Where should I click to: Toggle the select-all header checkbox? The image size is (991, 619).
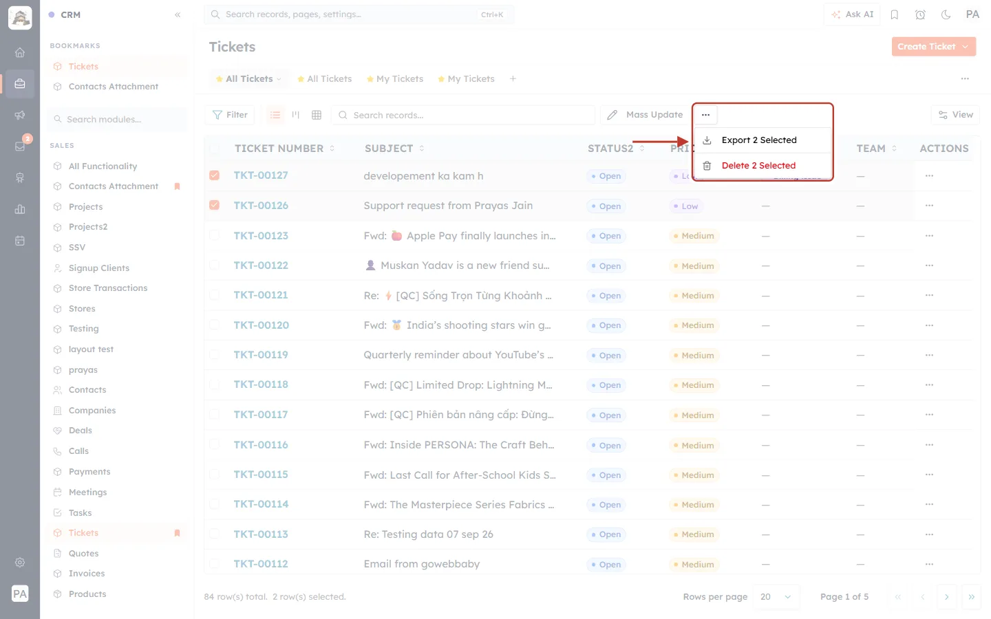[x=215, y=148]
